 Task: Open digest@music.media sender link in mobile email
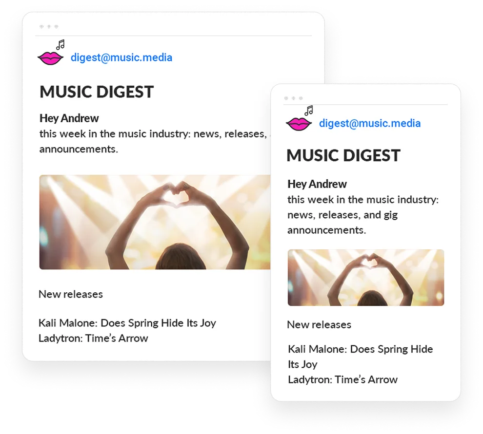(x=370, y=123)
